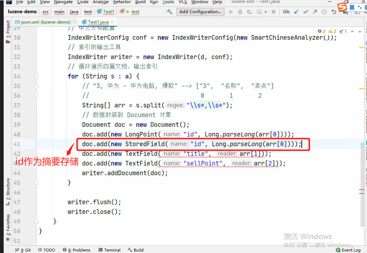This screenshot has width=367, height=253.
Task: Click the Run with Coverage icon
Action: click(x=249, y=12)
